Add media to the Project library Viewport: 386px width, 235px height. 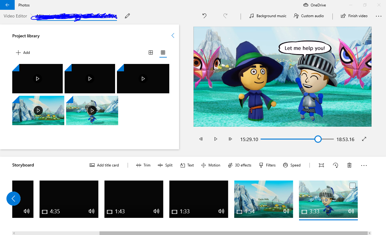click(23, 53)
